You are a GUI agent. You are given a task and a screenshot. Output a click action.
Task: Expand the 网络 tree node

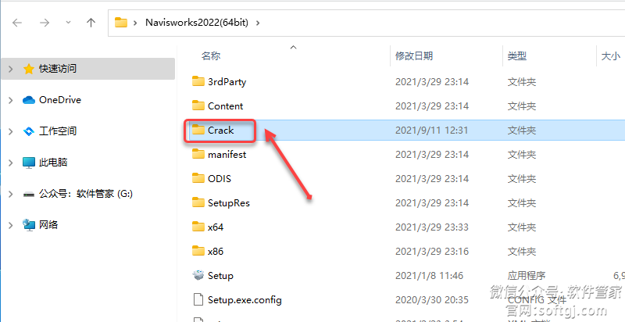[x=11, y=225]
